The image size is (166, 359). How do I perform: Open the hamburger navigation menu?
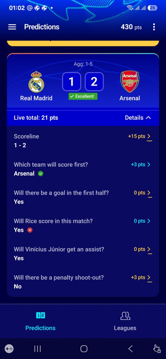point(12,27)
